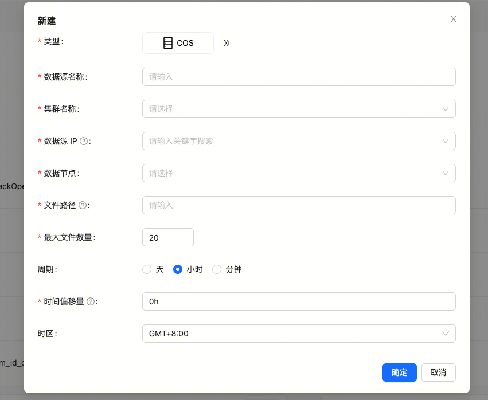Close the 新建 dialog with the X
This screenshot has width=488, height=400.
coord(454,19)
